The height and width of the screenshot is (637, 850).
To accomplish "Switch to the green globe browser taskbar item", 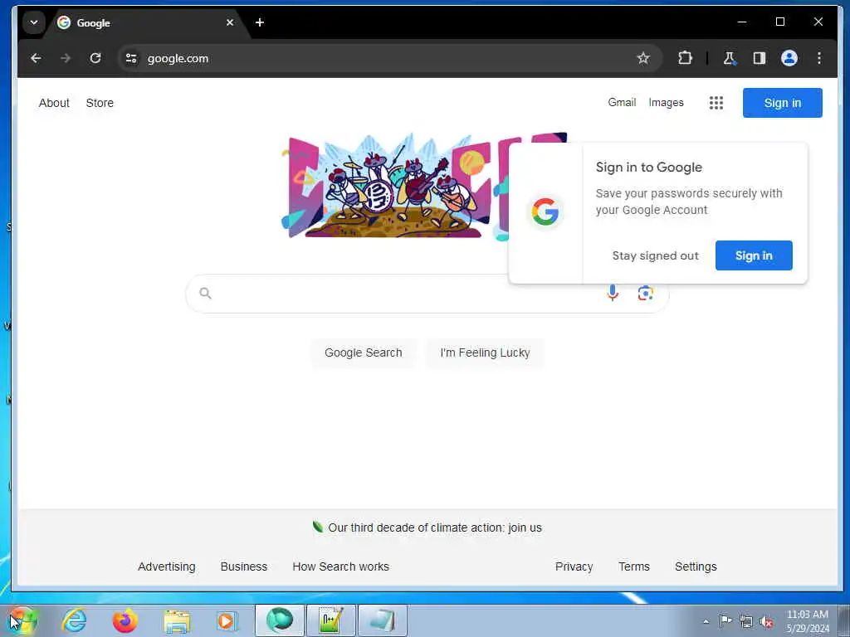I will click(279, 620).
